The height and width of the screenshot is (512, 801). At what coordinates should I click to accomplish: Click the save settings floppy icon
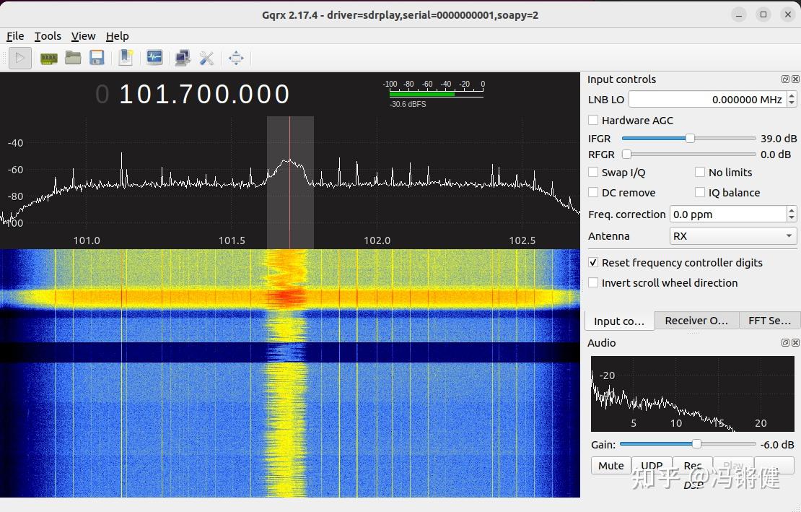[97, 58]
